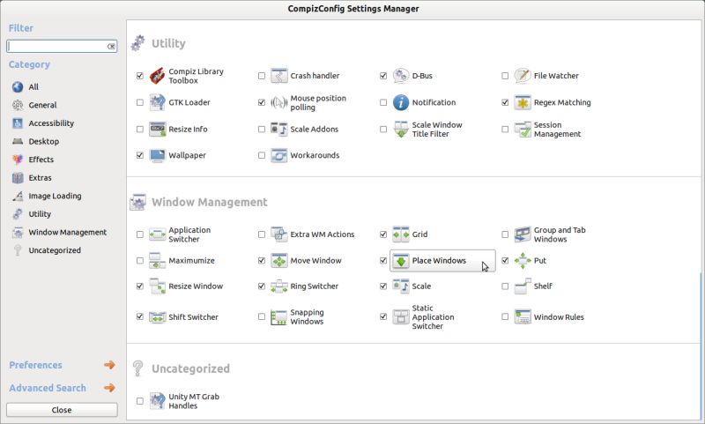Uncheck the Scale plugin checkbox

[383, 286]
